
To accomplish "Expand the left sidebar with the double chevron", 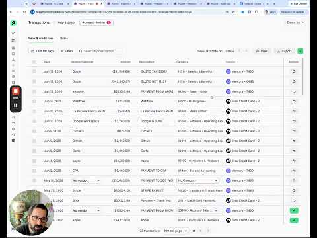I will pyautogui.click(x=13, y=32).
